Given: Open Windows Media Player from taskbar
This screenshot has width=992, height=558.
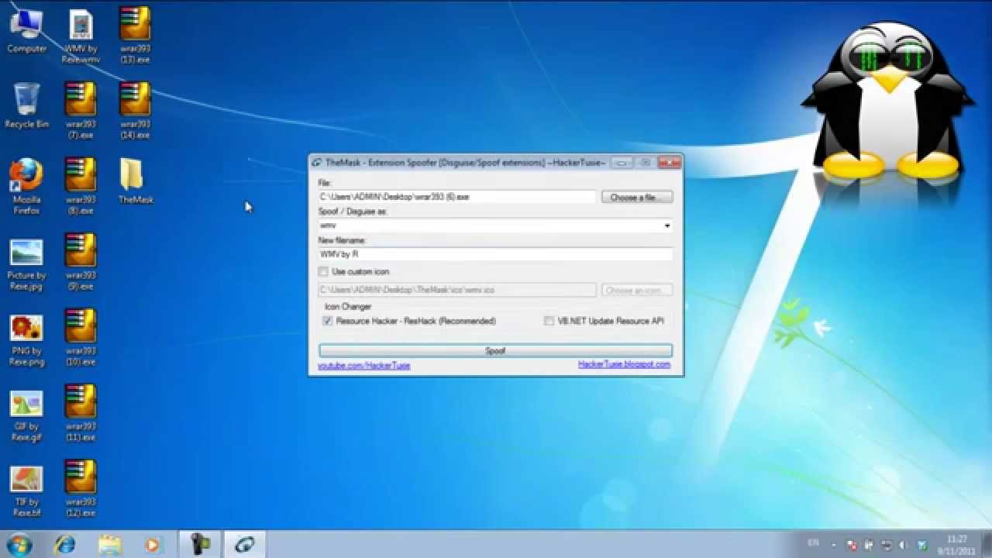Looking at the screenshot, I should tap(153, 544).
